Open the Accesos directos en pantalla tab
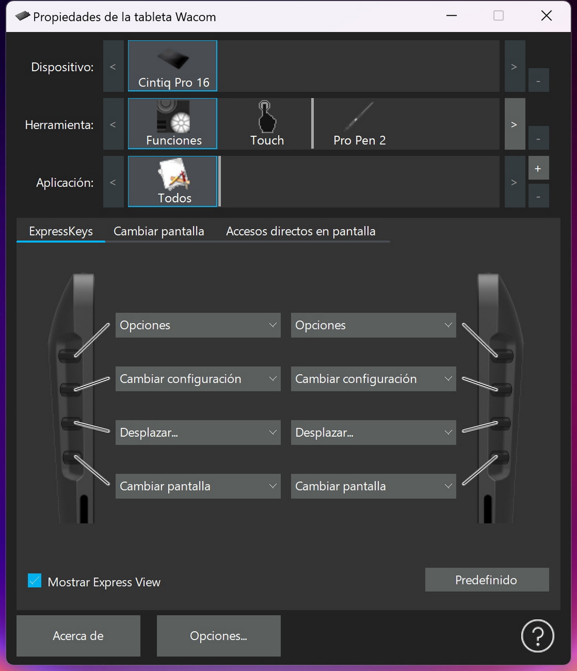Viewport: 577px width, 671px height. pos(300,231)
